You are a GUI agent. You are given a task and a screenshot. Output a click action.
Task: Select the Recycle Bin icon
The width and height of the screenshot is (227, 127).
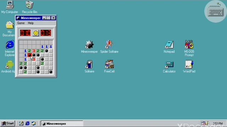pos(29,7)
